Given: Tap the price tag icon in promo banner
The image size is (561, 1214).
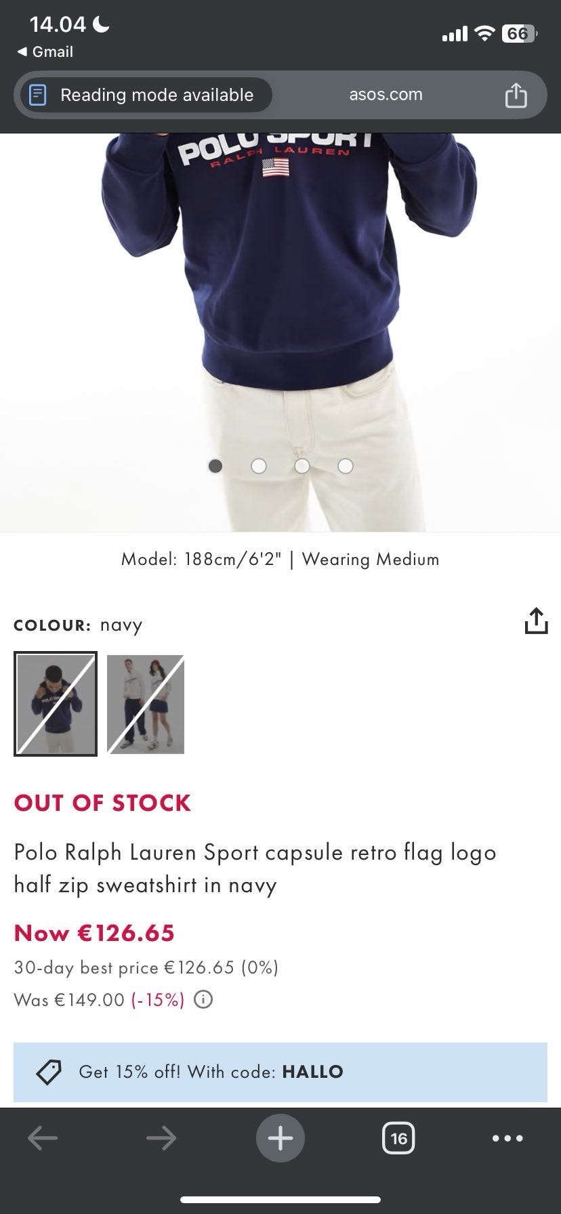Looking at the screenshot, I should coord(49,1072).
